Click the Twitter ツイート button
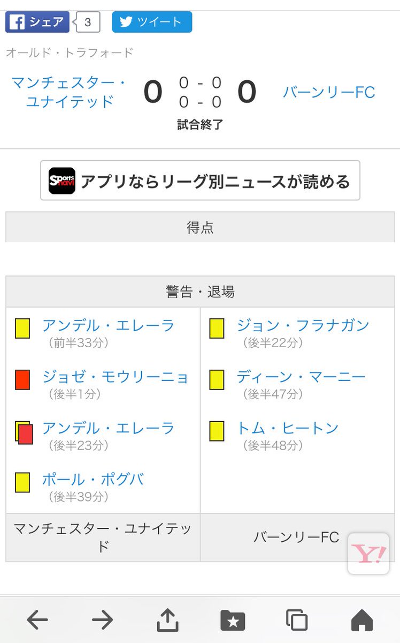 click(152, 22)
